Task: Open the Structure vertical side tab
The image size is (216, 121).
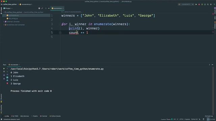Action: 1,98
